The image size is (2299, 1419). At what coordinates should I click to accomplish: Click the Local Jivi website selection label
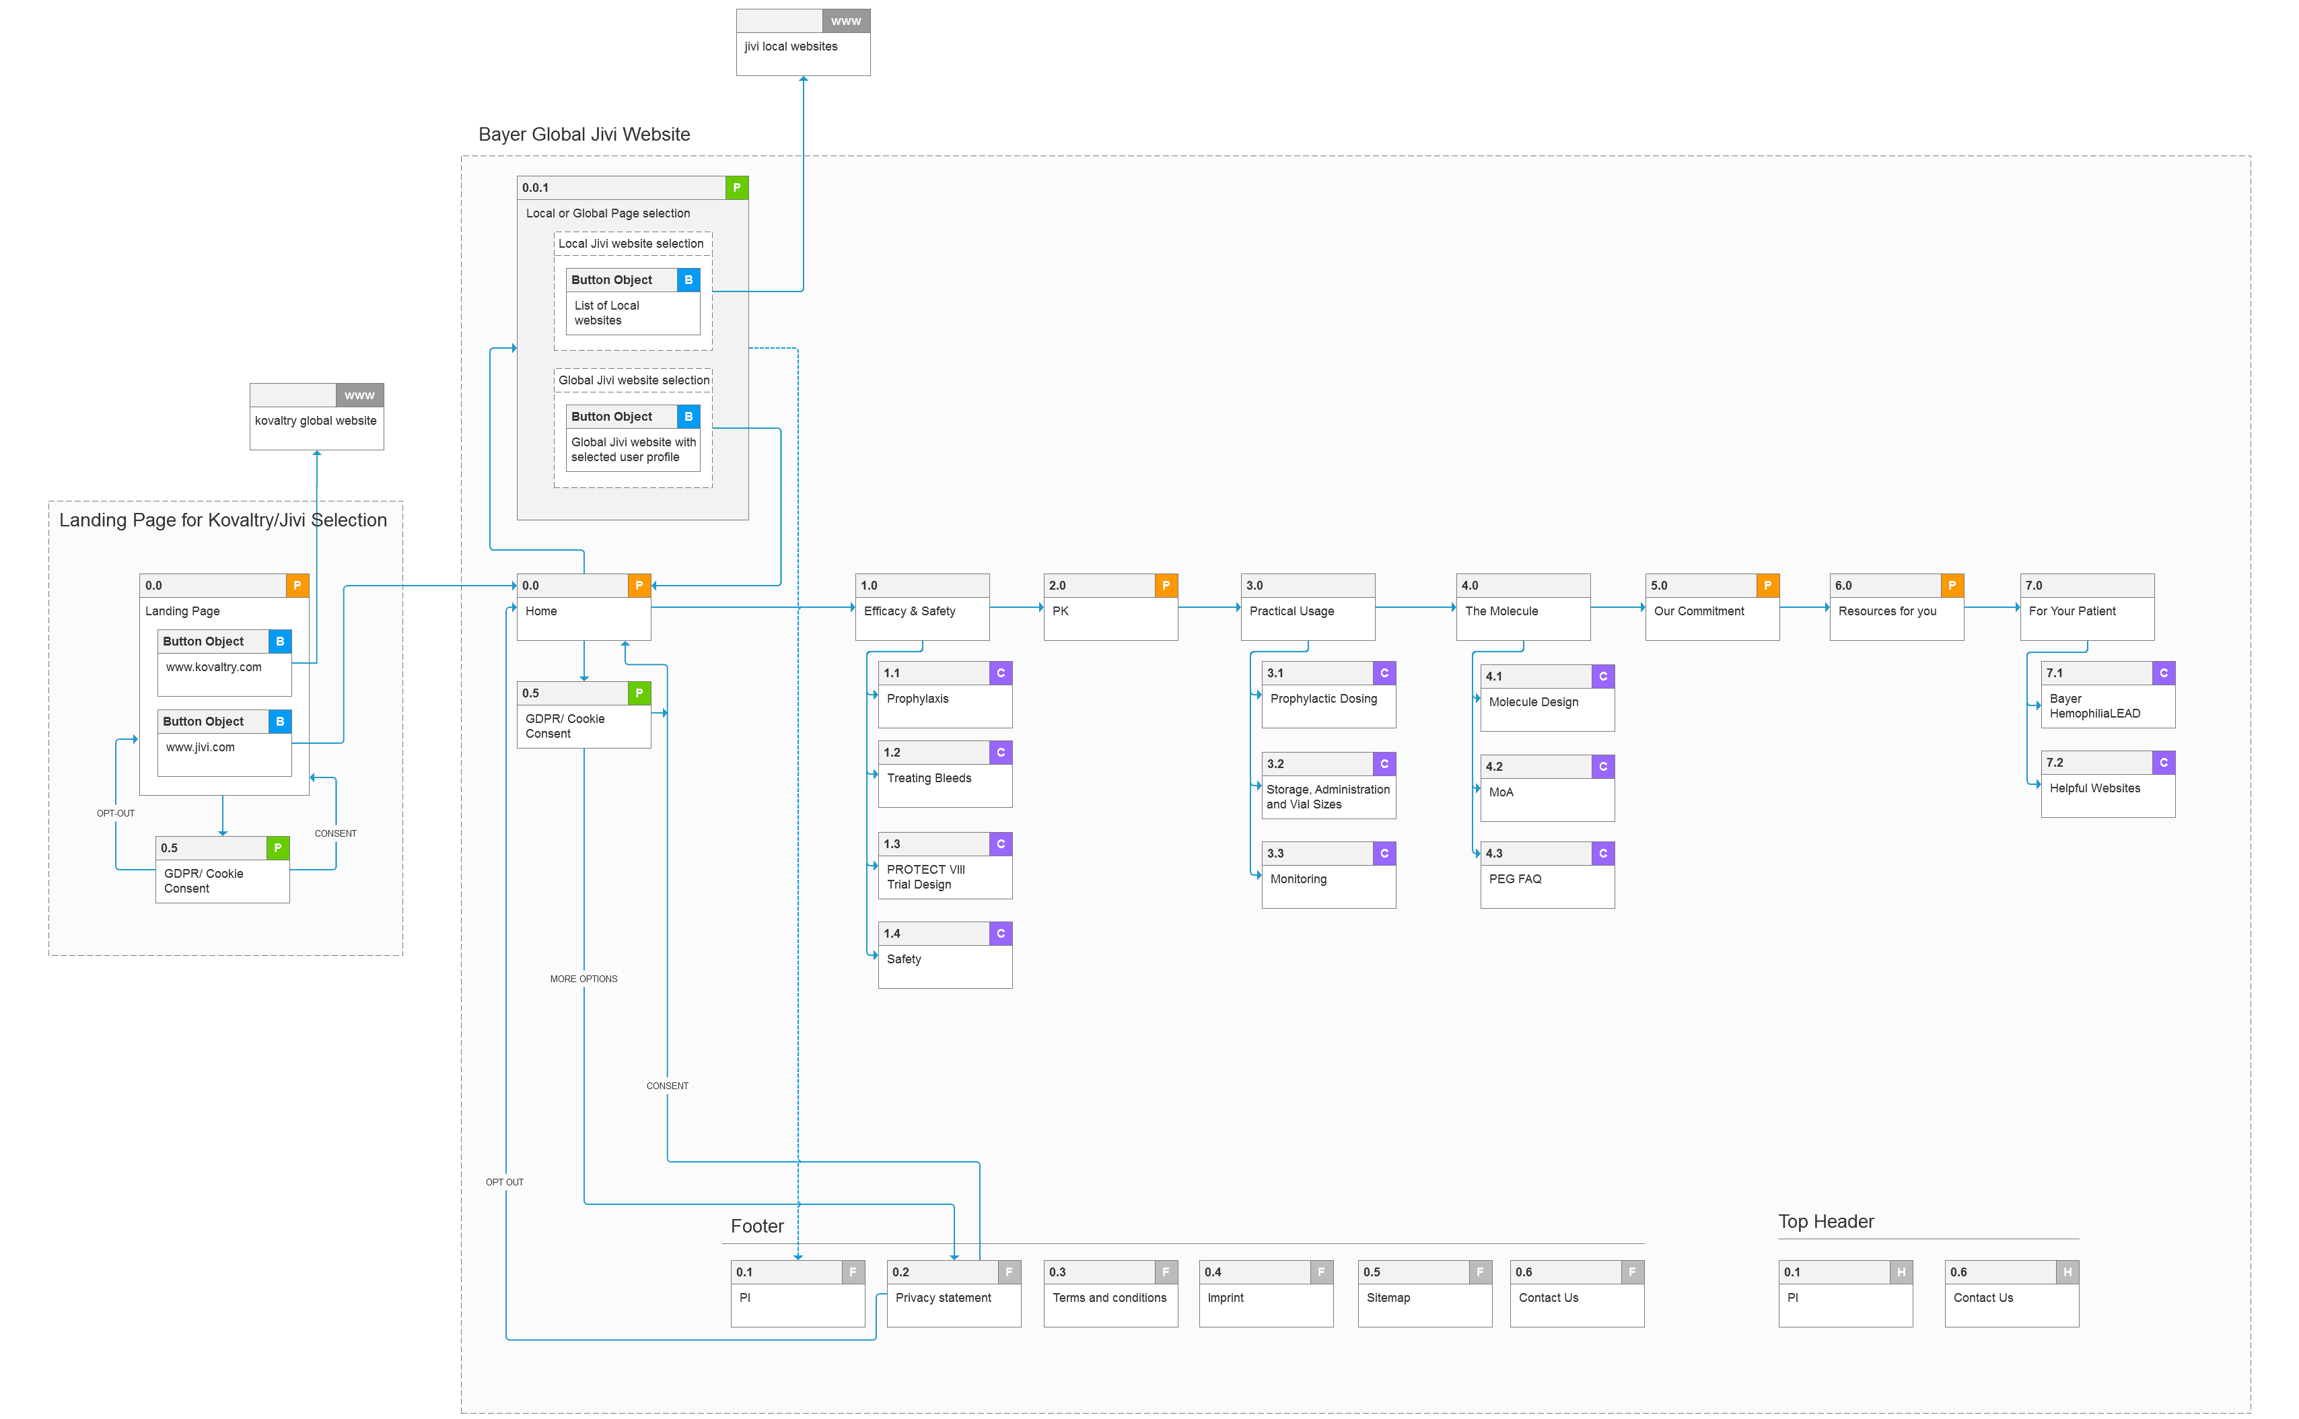(x=631, y=244)
